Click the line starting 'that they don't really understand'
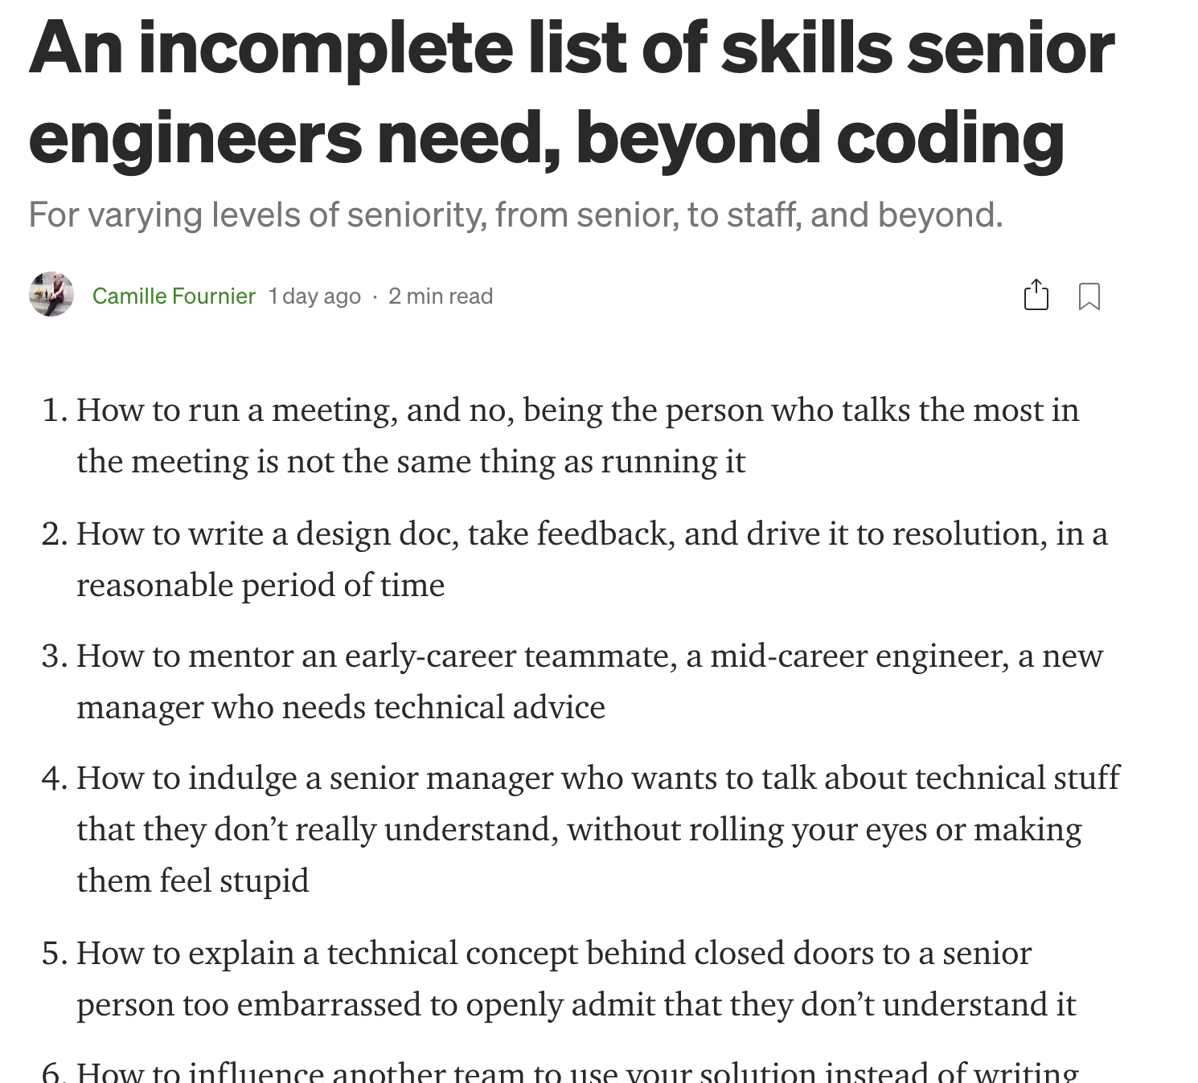Viewport: 1198px width, 1083px height. (x=579, y=829)
